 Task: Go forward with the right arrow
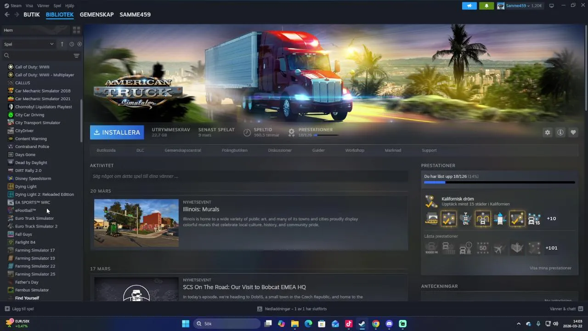coord(17,15)
